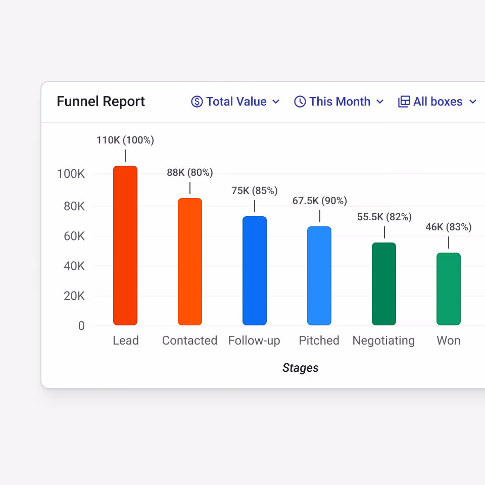Expand the Total Value dropdown chevron

pos(276,102)
